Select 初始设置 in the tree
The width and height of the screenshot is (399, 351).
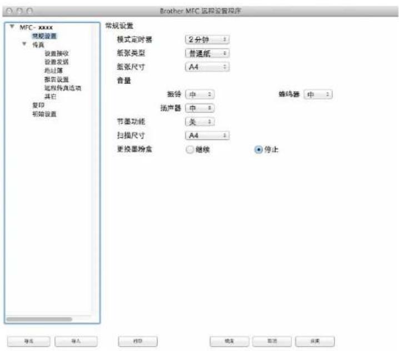point(44,114)
